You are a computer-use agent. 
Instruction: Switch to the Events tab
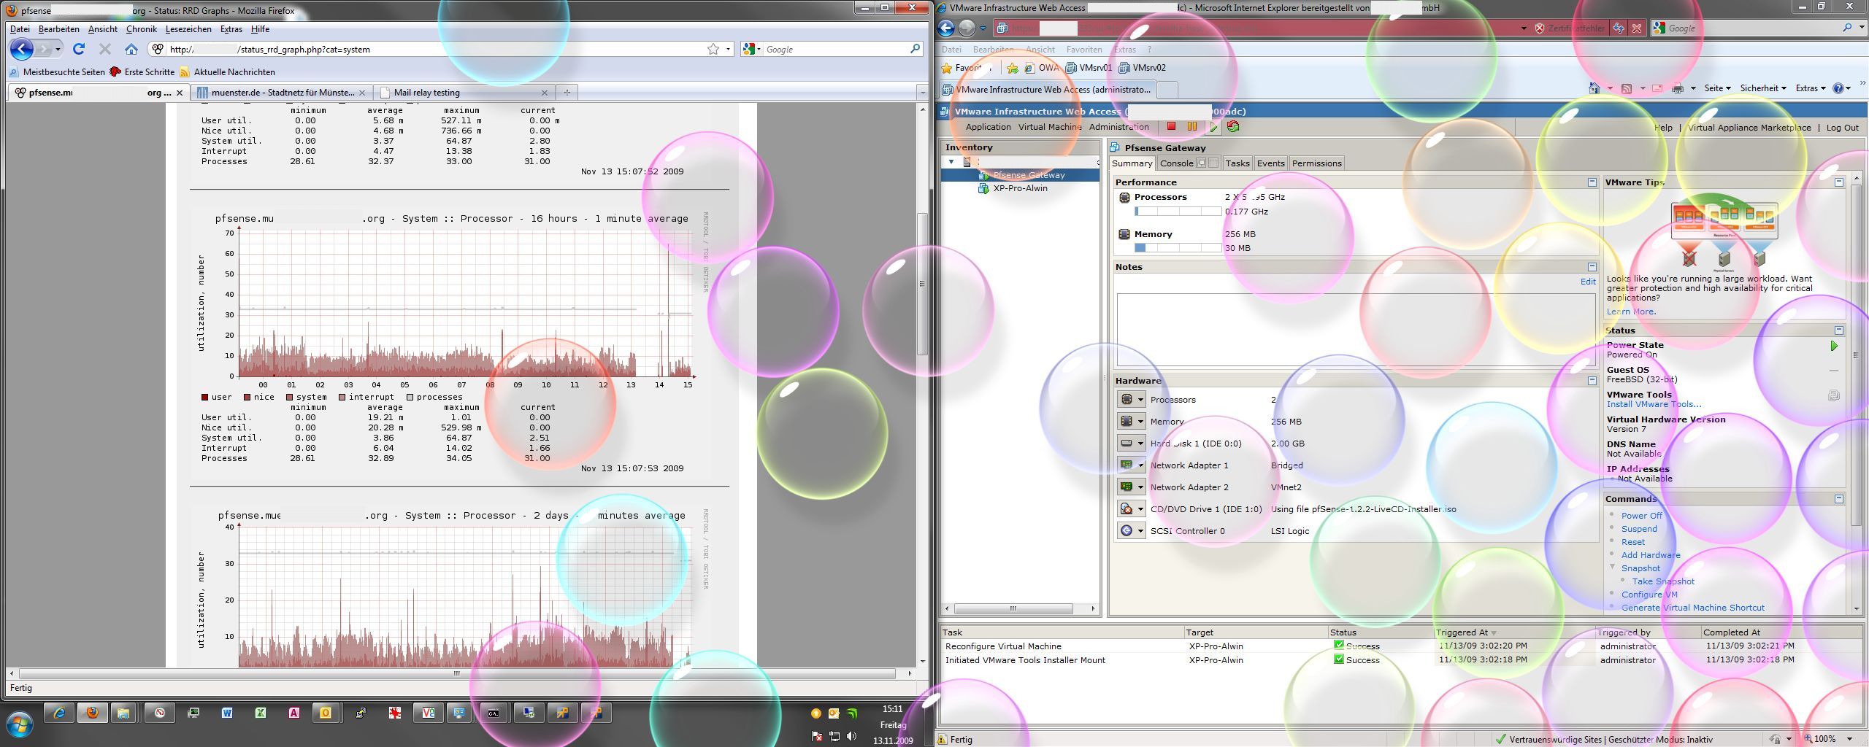click(1270, 163)
